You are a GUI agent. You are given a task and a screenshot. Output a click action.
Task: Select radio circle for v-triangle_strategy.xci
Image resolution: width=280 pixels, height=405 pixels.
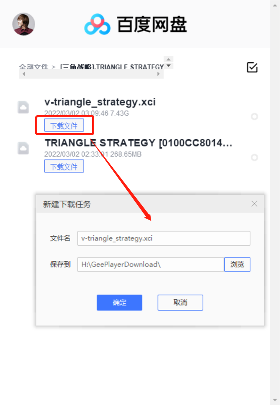[255, 116]
